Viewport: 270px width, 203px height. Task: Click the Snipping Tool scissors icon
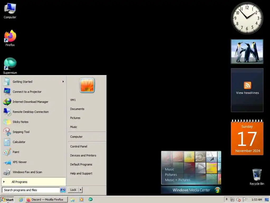pyautogui.click(x=7, y=132)
